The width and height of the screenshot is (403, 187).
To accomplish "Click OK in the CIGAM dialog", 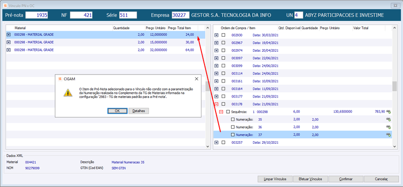I will point(117,111).
